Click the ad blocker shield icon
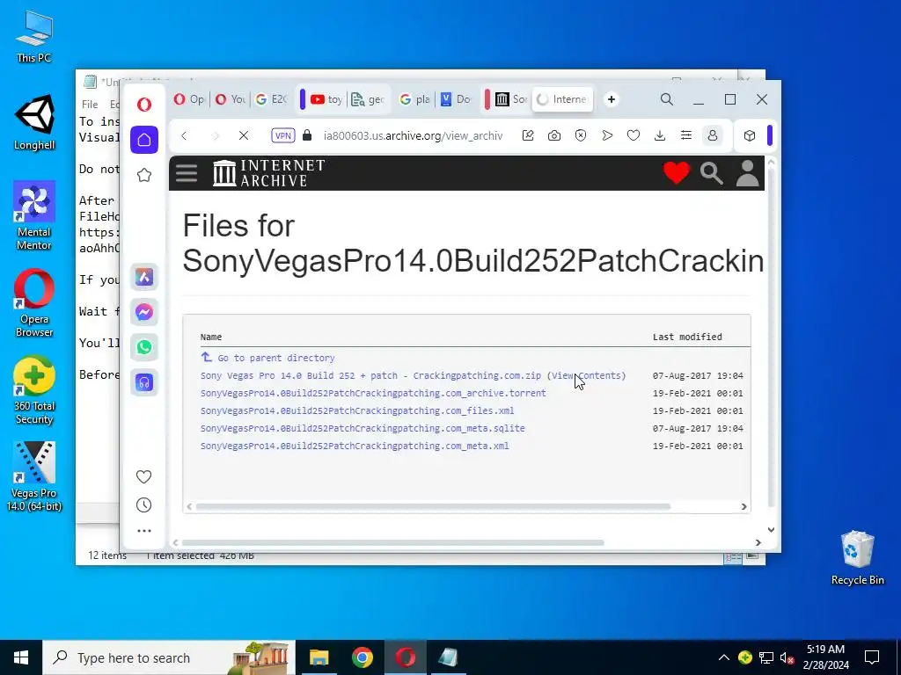The width and height of the screenshot is (901, 675). tap(581, 135)
